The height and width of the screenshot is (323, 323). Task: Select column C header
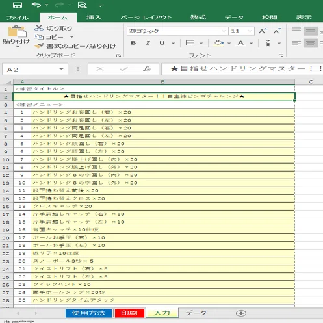(x=311, y=82)
